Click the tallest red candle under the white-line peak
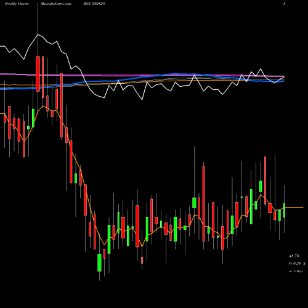The width and height of the screenshot is (308, 308). click(x=38, y=74)
